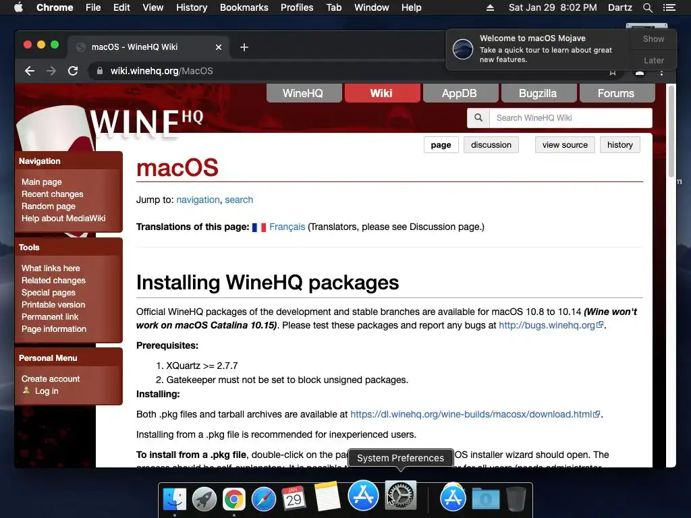Viewport: 691px width, 518px height.
Task: Click the menu bar date and time
Action: 553,7
